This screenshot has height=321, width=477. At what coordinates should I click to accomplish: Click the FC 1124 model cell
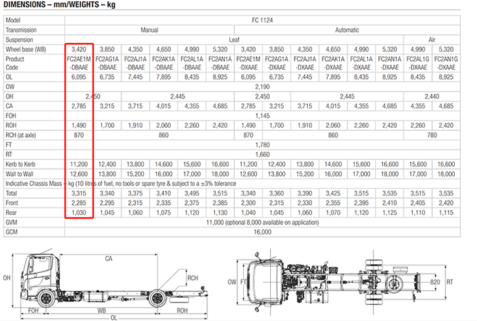pos(262,20)
